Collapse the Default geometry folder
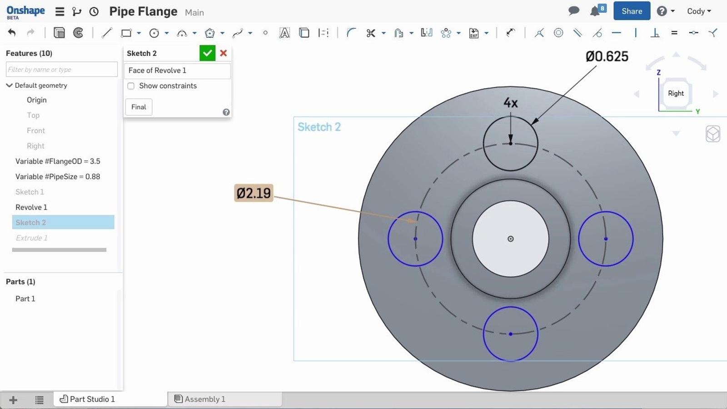Viewport: 727px width, 409px height. point(9,85)
